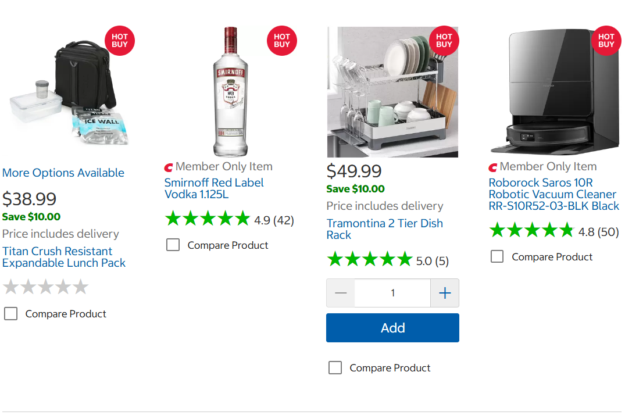
Task: Click the Hot Buy badge on lunch pack
Action: pos(120,41)
